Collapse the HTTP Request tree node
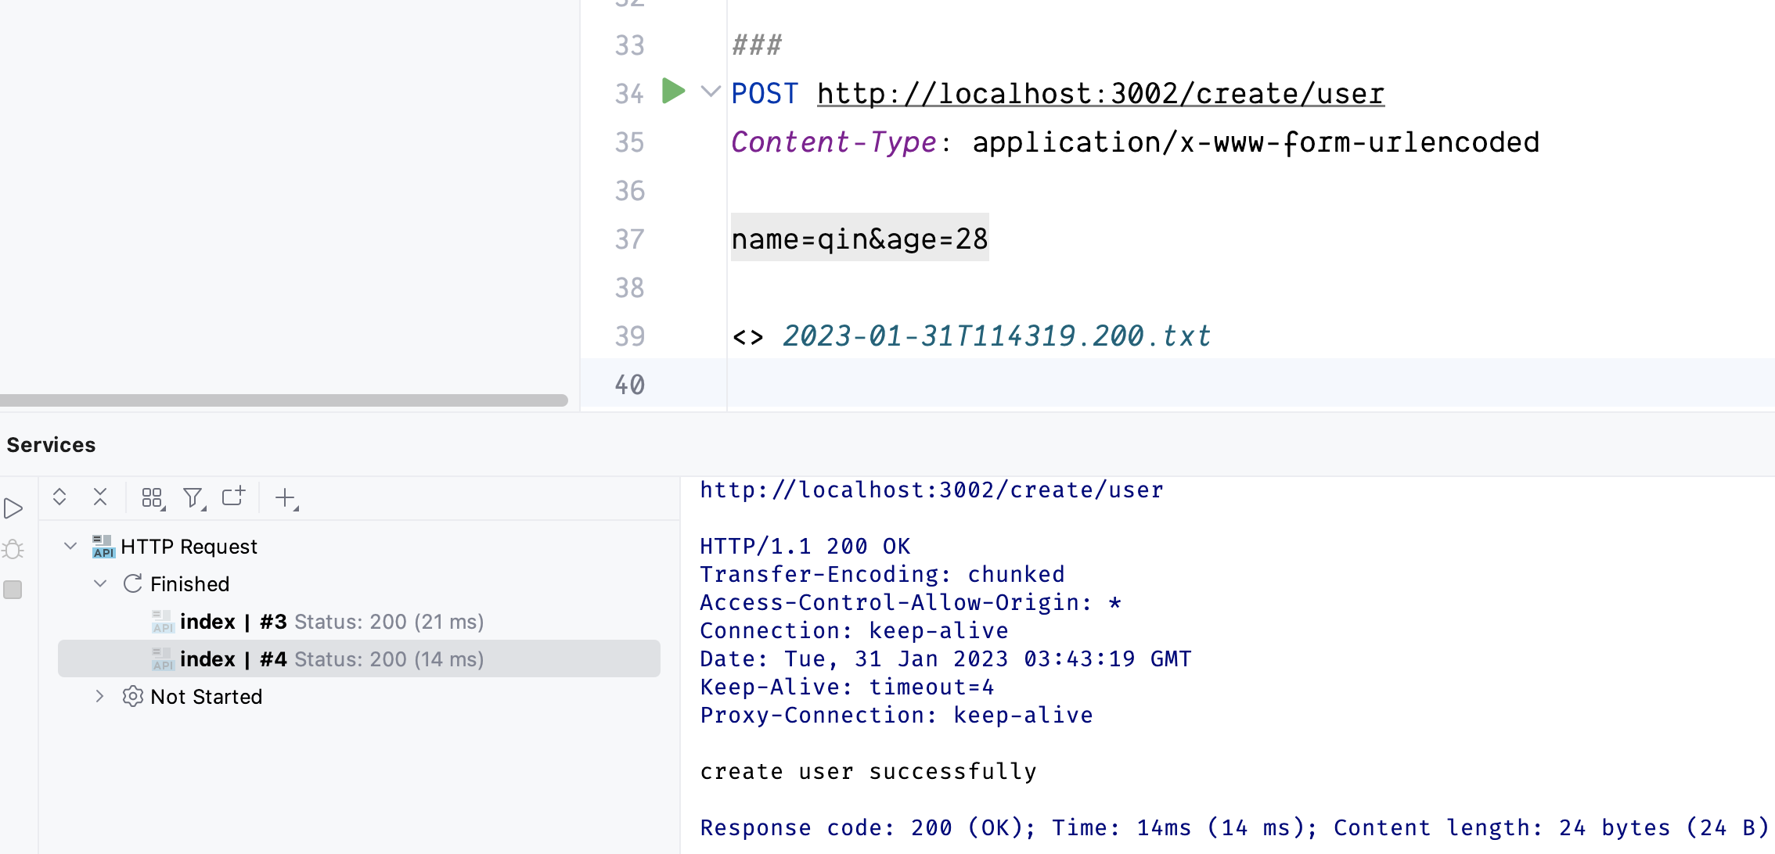The height and width of the screenshot is (854, 1775). click(70, 546)
